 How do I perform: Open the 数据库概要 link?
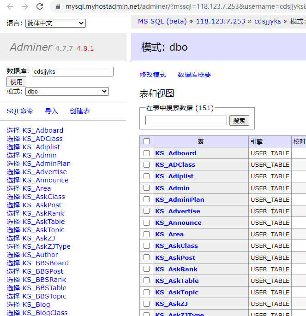(x=194, y=75)
